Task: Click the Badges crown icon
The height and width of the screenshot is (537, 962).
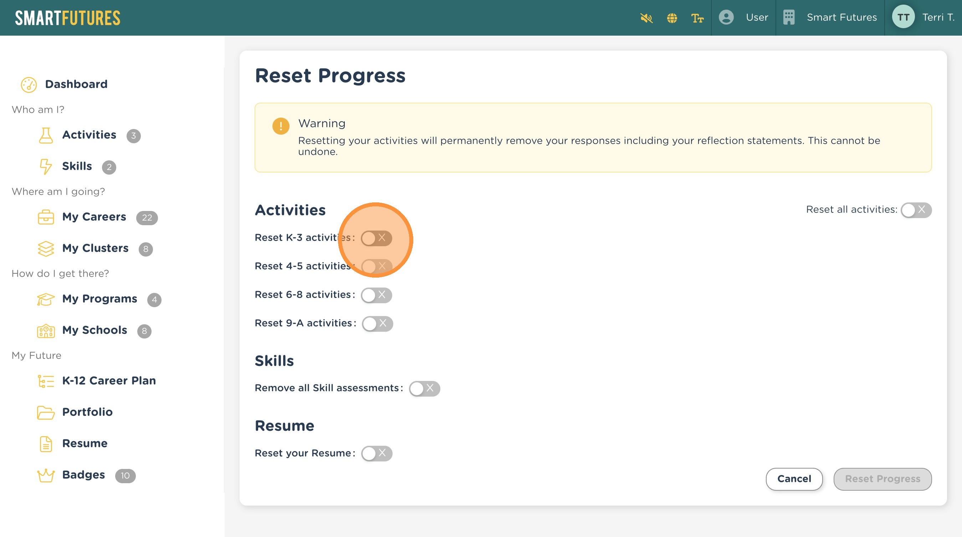Action: click(x=46, y=475)
